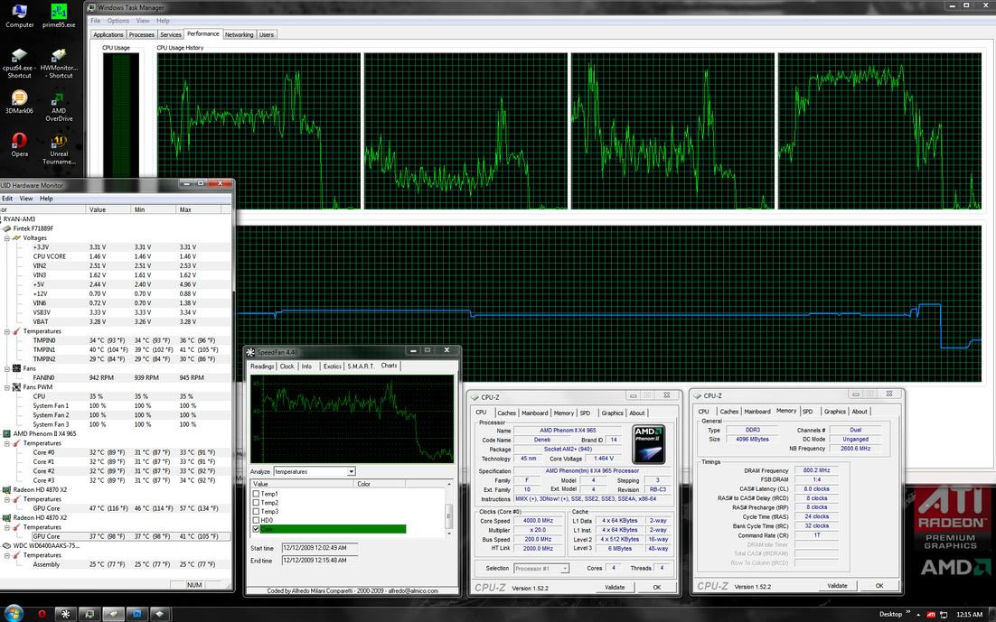Click Validate in the CPU-Z CPU window
This screenshot has width=996, height=622.
(x=615, y=587)
